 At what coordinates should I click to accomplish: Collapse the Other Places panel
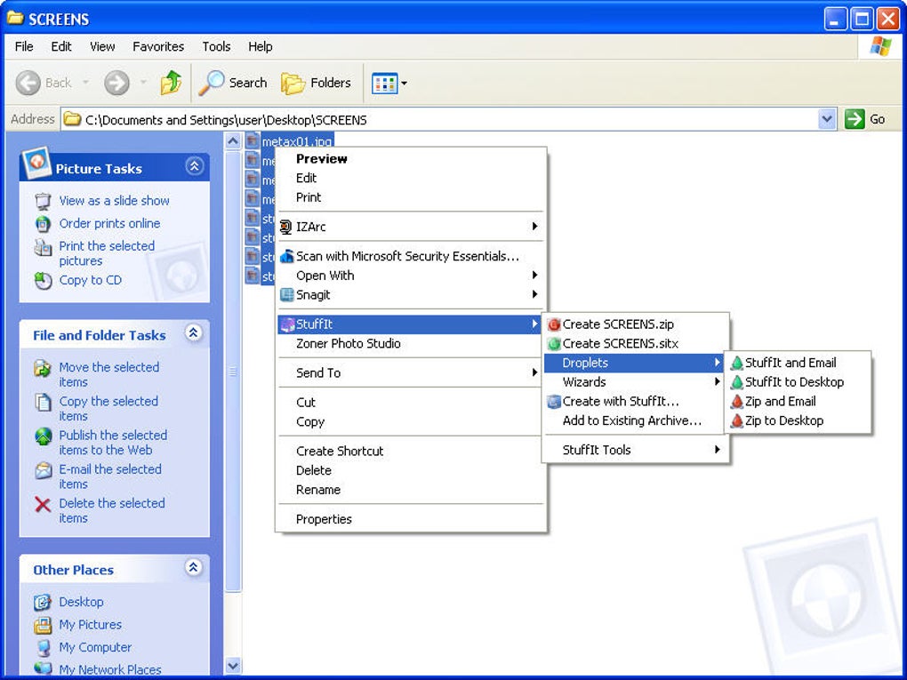pyautogui.click(x=193, y=567)
